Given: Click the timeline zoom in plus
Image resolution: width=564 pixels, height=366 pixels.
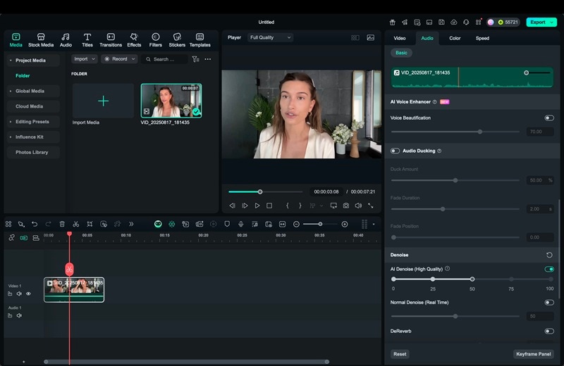Looking at the screenshot, I should 345,224.
